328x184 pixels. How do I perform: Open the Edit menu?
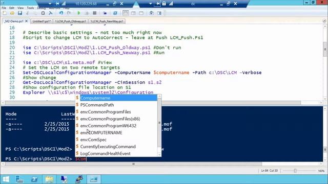12,8
